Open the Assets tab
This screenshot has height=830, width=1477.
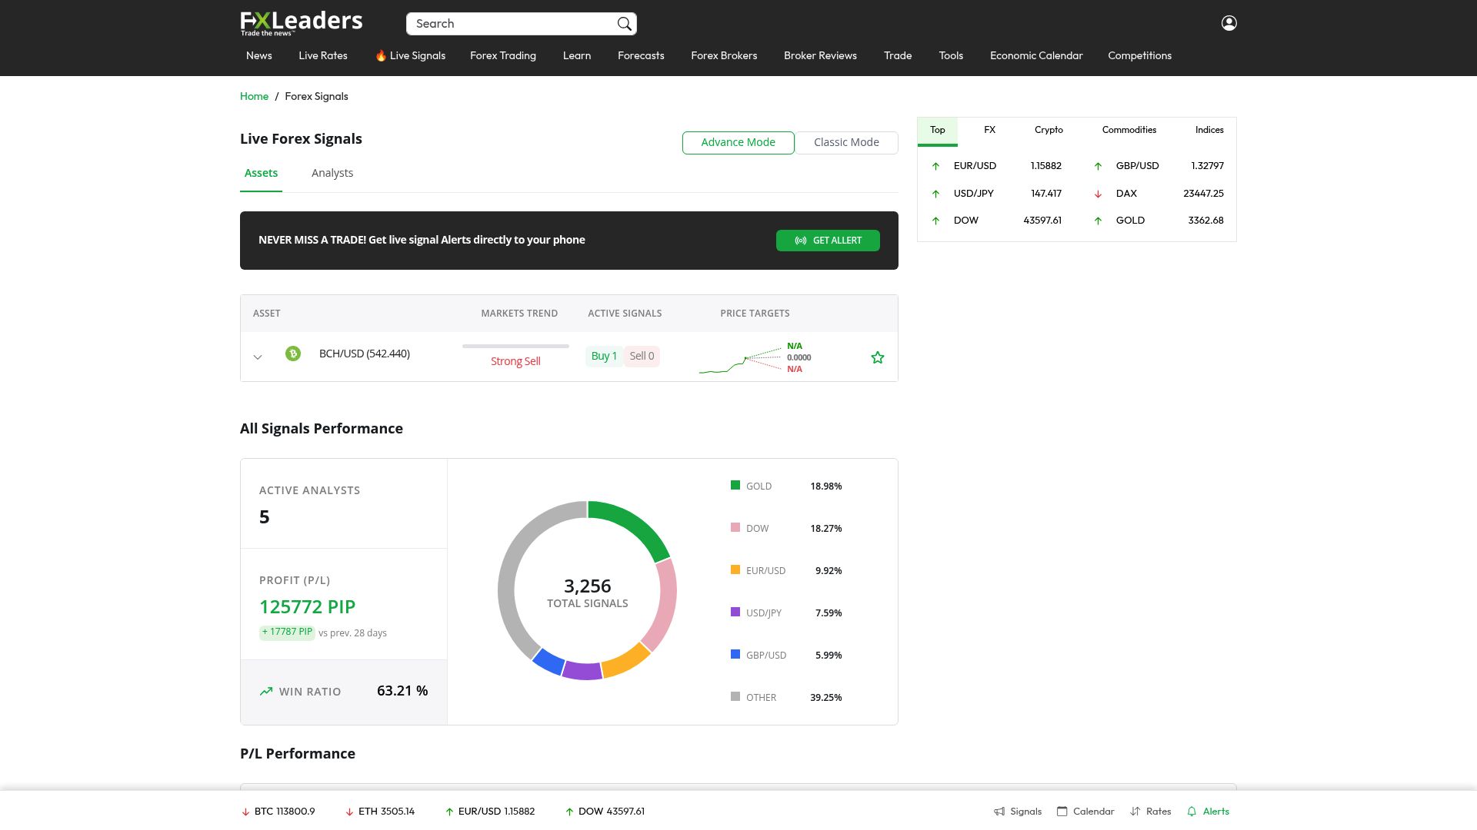pos(261,174)
